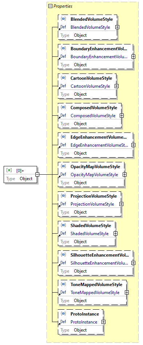This screenshot has height=345, width=143.
Task: Select the BlendedVolumeStyle title text
Action: [x=92, y=19]
